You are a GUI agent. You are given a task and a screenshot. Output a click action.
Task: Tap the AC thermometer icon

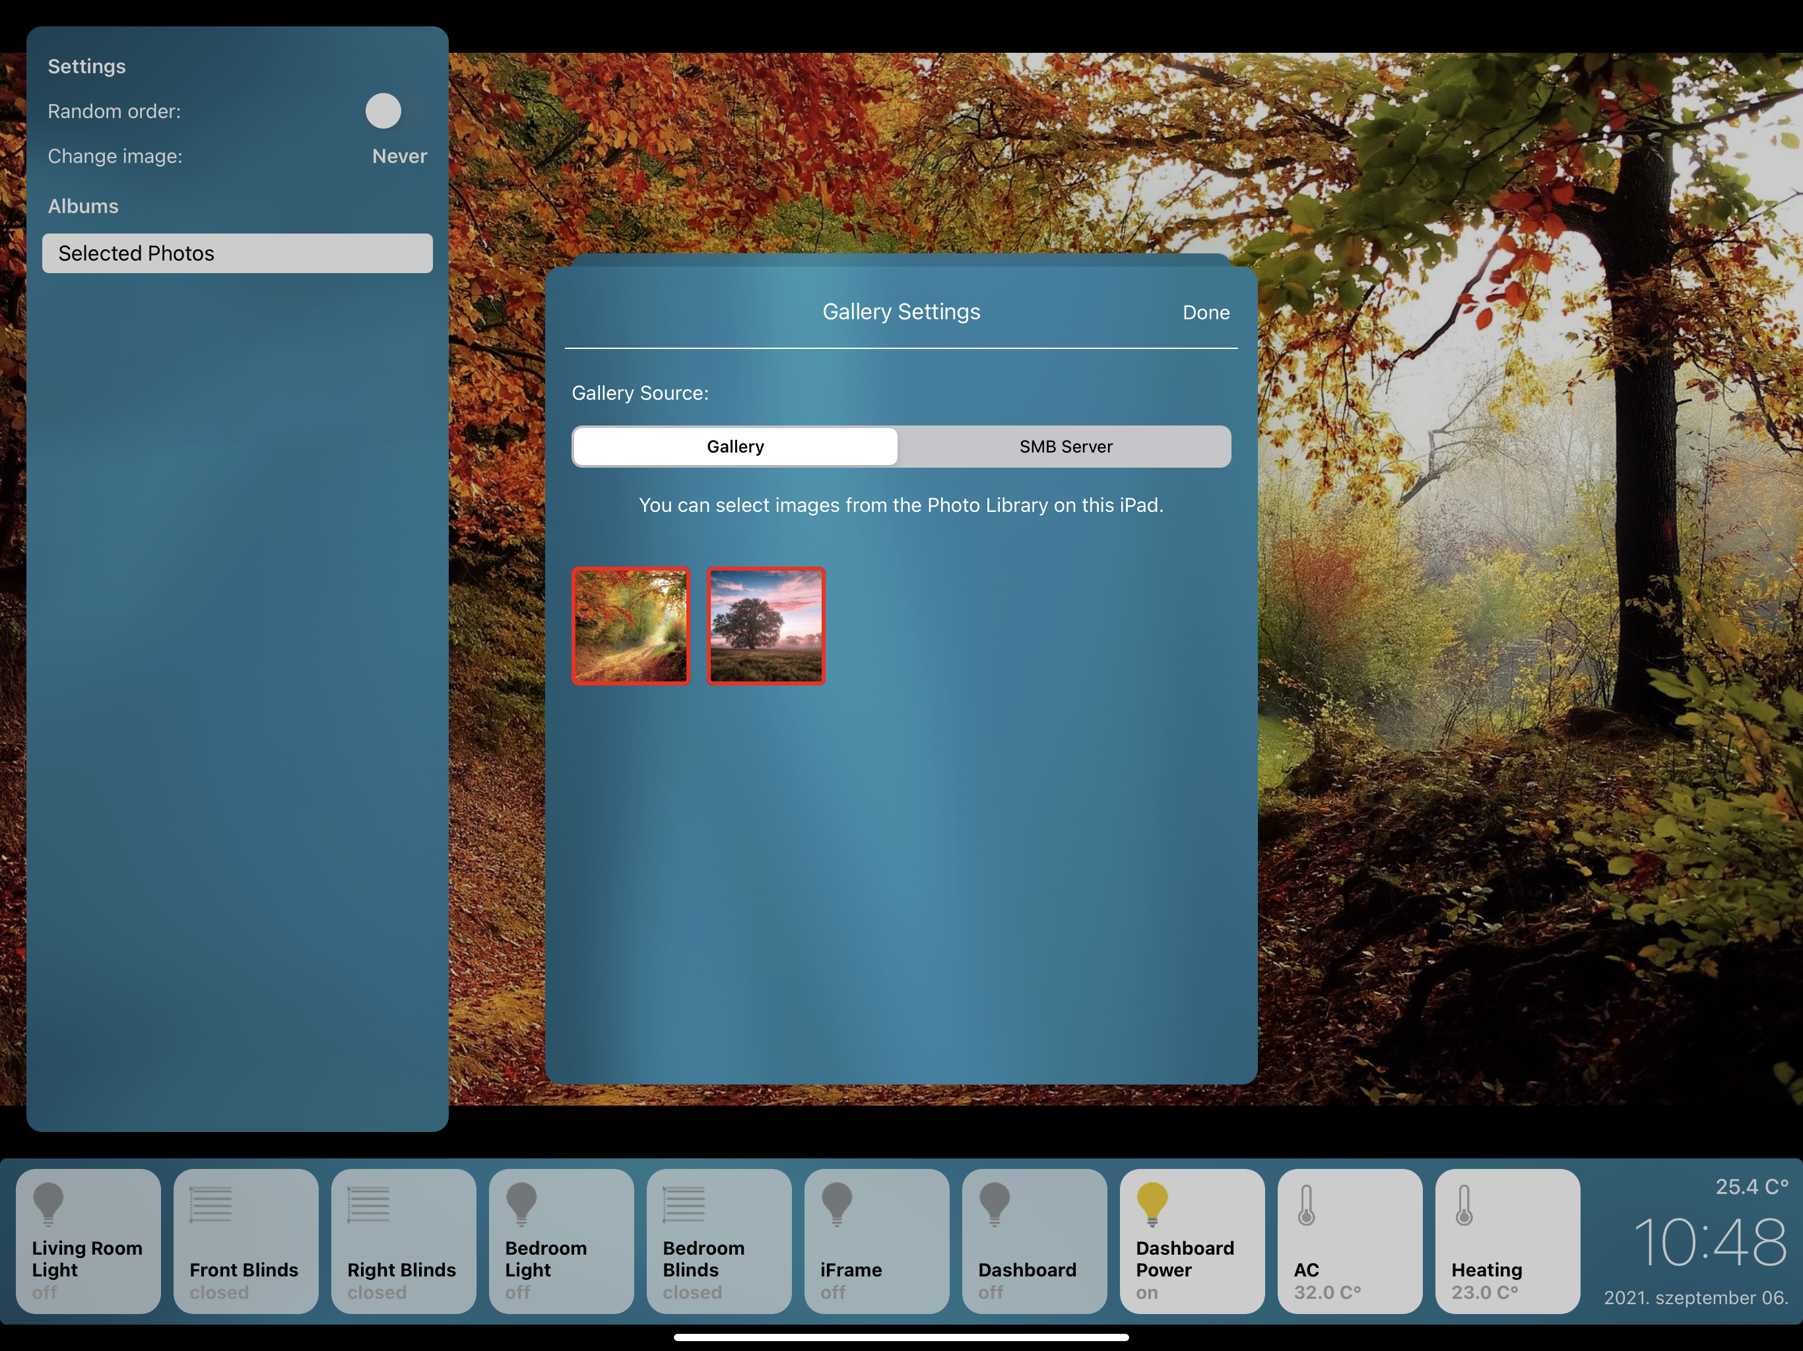1307,1205
